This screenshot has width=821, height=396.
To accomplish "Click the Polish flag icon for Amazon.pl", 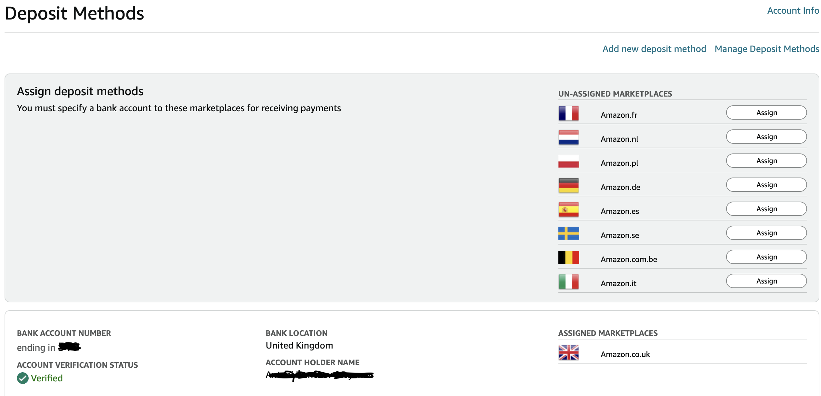I will [x=568, y=162].
